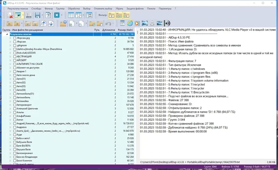Click the first filter folder icon
Viewport: 278px width, 170px height.
[x=112, y=15]
